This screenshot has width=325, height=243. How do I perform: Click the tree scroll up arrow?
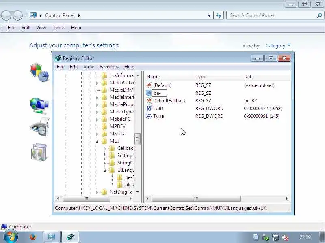(138, 75)
